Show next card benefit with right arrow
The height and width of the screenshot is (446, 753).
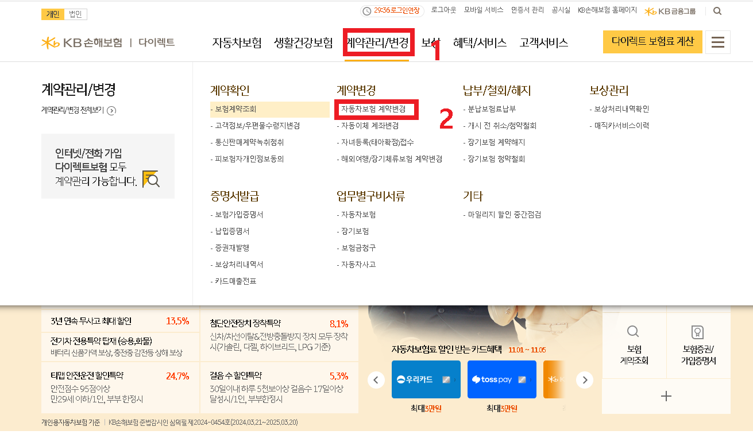(x=584, y=379)
